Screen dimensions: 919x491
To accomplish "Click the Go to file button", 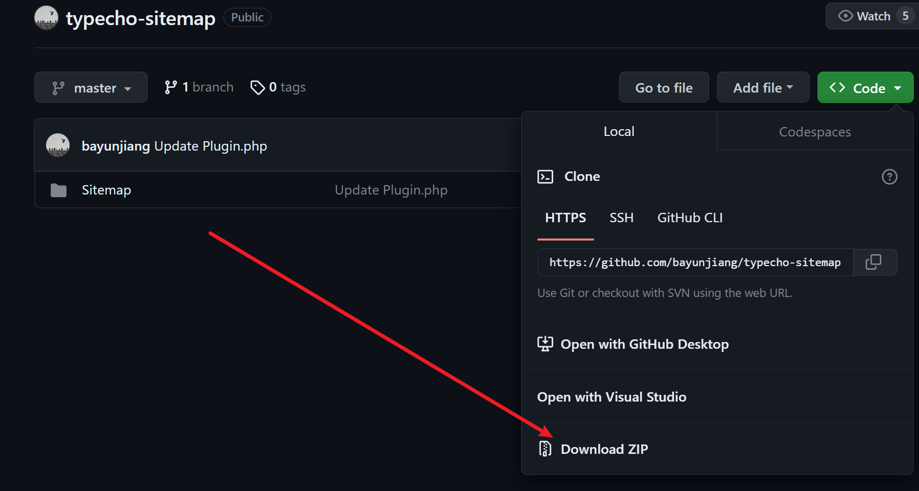I will [x=664, y=87].
